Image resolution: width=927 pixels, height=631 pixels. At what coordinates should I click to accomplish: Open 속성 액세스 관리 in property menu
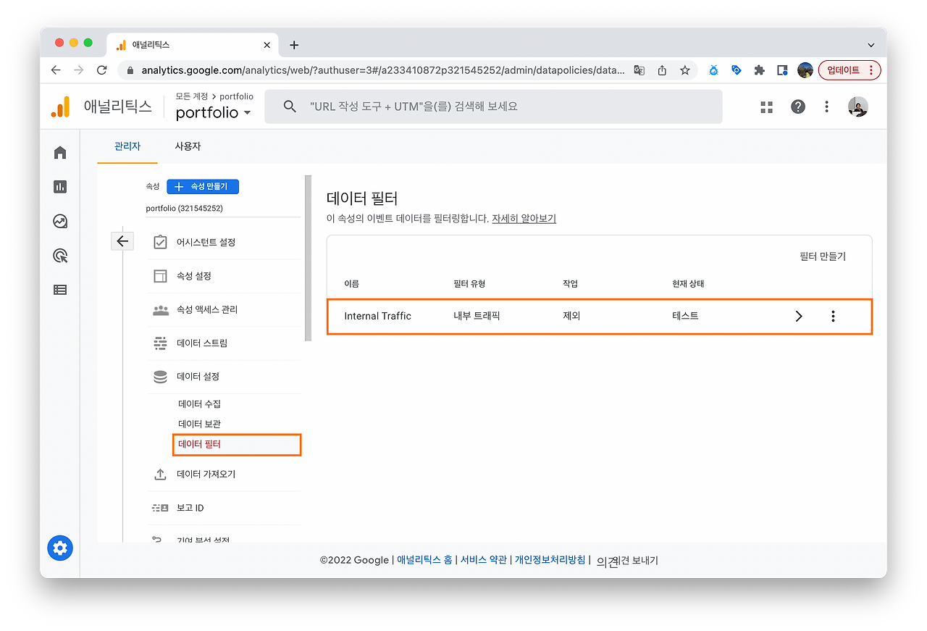coord(224,309)
